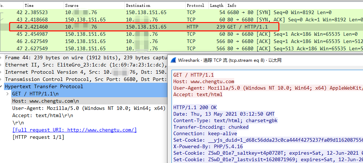Expand the Internet Protocol Version 4 arrow
Image resolution: width=363 pixels, height=163 pixels.
[2, 72]
